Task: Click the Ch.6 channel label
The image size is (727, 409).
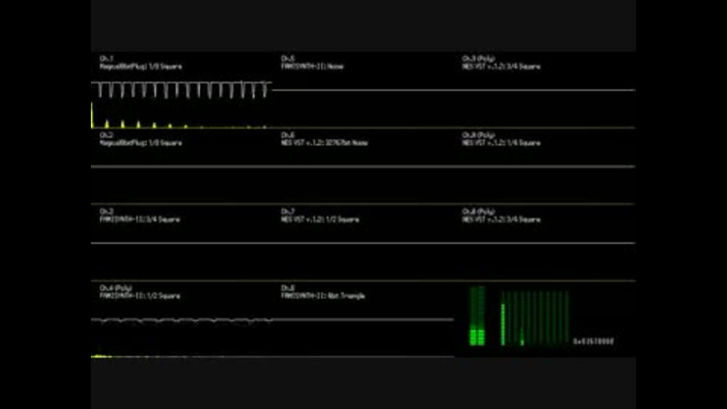Action: coord(288,136)
